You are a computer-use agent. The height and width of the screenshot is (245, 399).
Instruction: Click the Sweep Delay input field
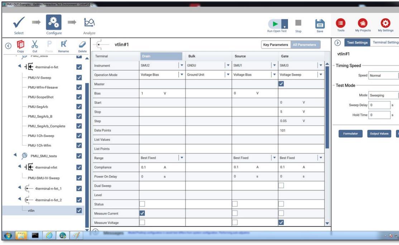(x=379, y=105)
